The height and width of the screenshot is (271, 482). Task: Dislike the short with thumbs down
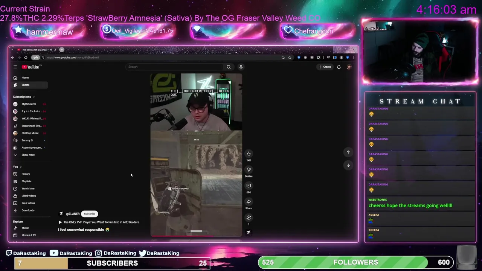pos(249,170)
